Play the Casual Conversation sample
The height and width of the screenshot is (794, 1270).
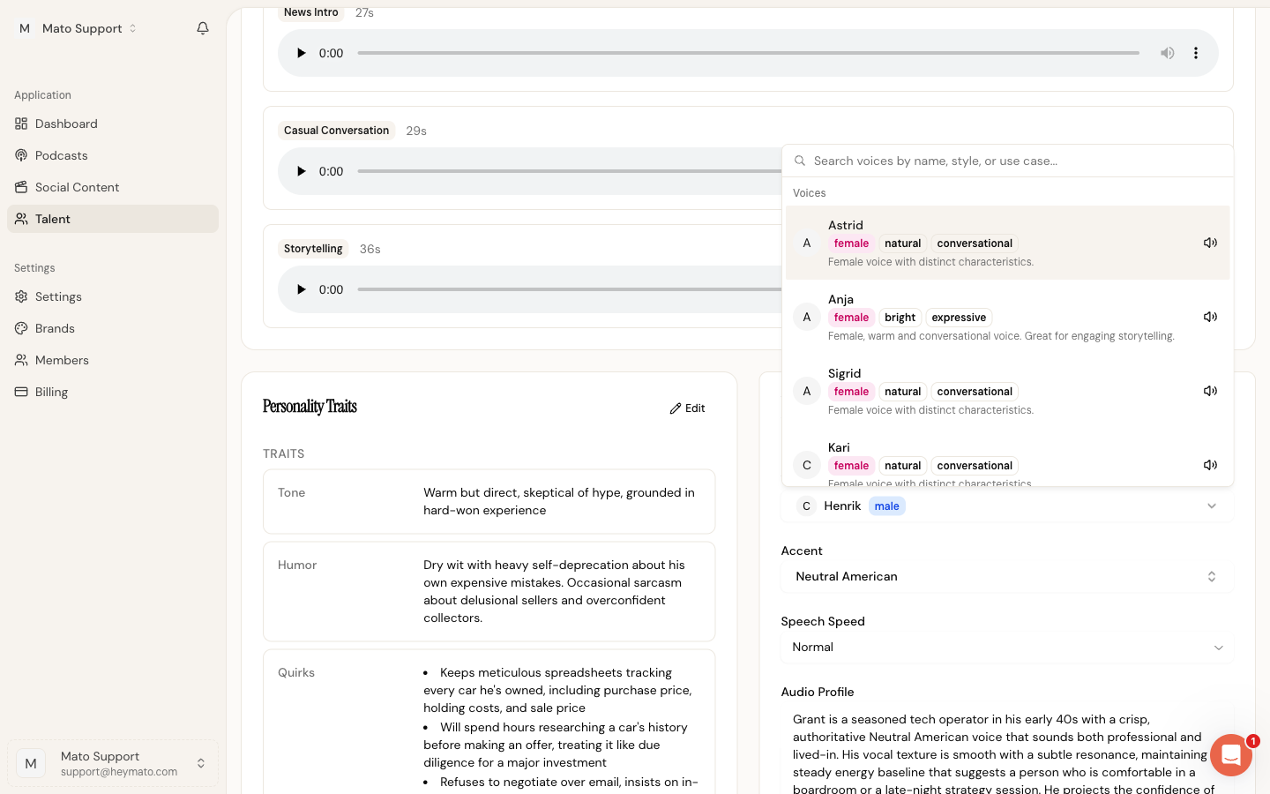pyautogui.click(x=301, y=171)
